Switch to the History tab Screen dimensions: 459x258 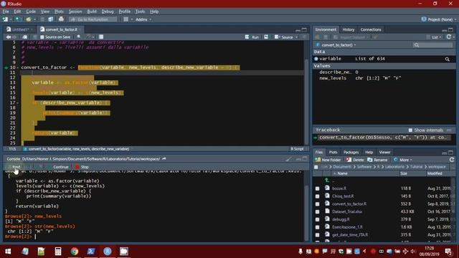pyautogui.click(x=348, y=29)
